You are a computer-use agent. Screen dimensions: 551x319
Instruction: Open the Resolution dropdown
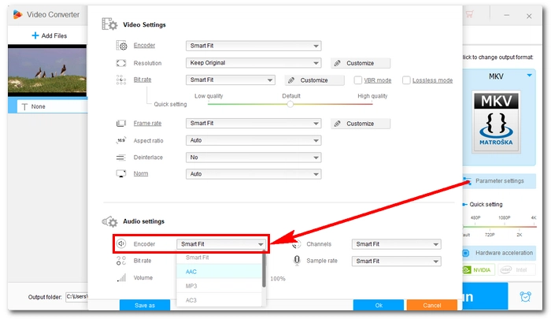(x=253, y=63)
